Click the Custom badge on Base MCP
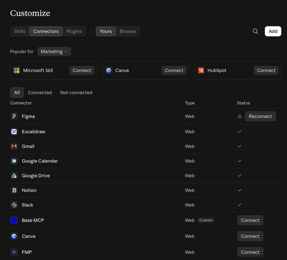Image resolution: width=287 pixels, height=260 pixels. 206,220
